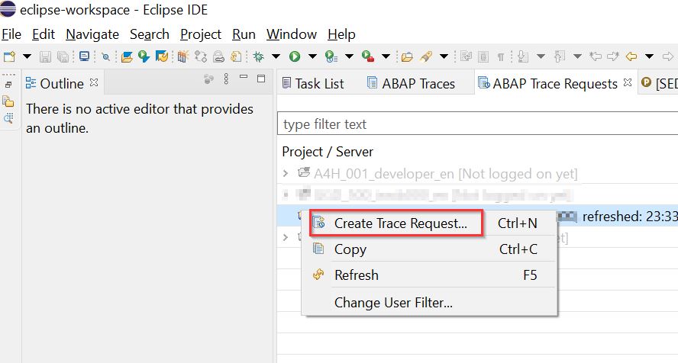The height and width of the screenshot is (363, 678).
Task: Minimize the Outline view
Action: (244, 77)
